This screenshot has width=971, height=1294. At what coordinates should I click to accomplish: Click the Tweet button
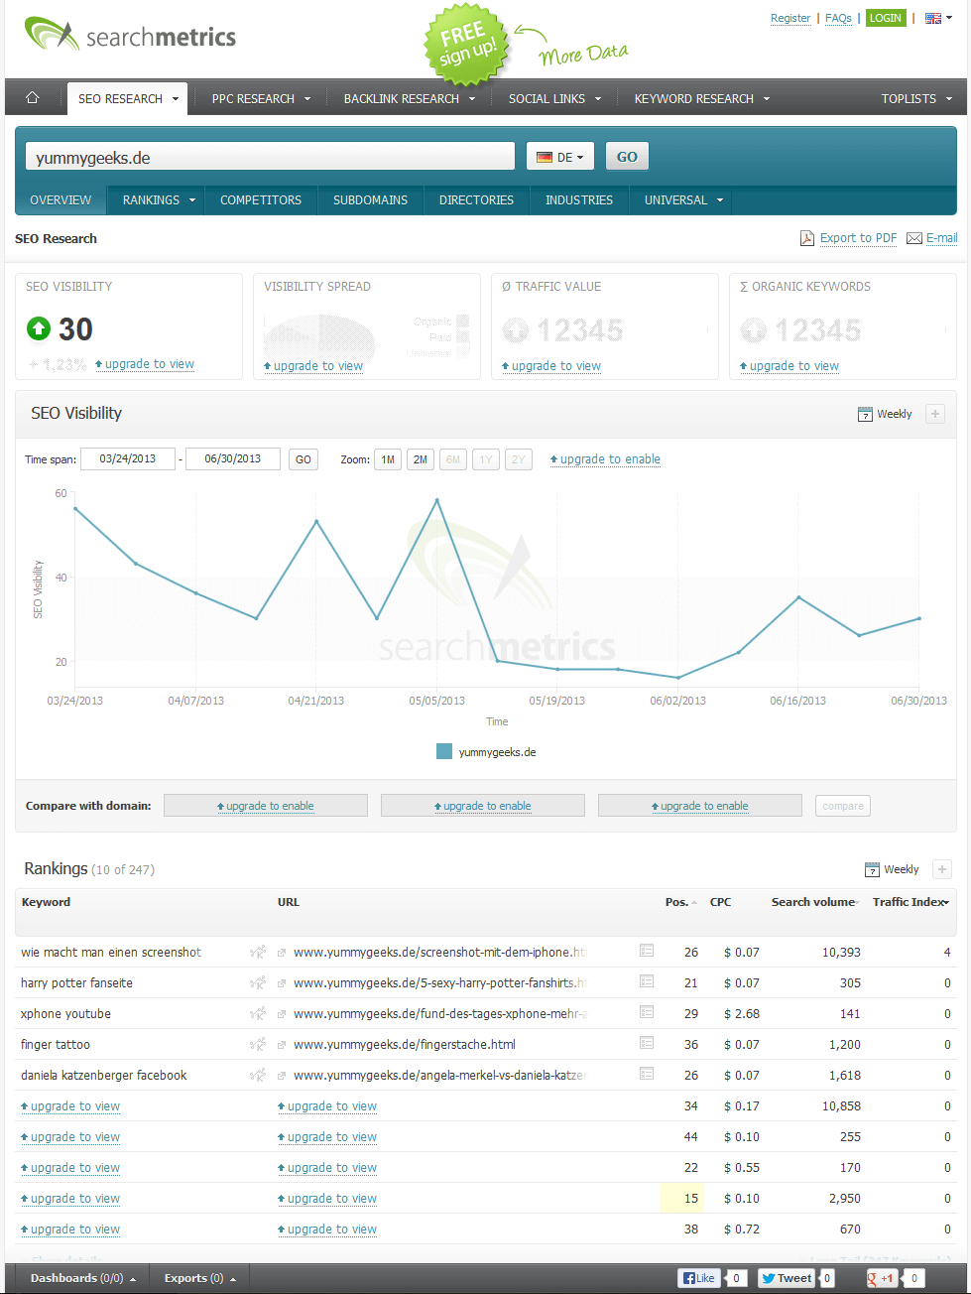click(787, 1278)
